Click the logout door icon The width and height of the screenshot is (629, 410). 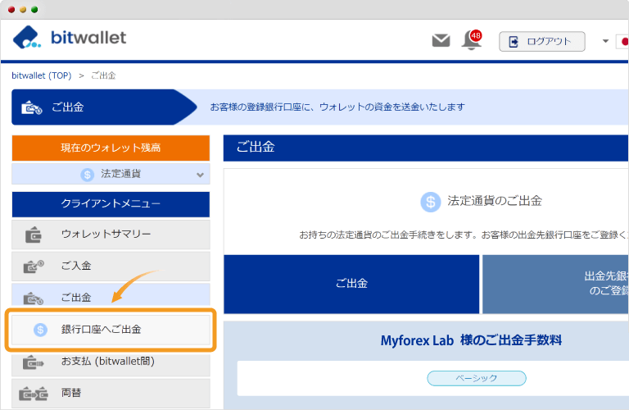pos(514,41)
